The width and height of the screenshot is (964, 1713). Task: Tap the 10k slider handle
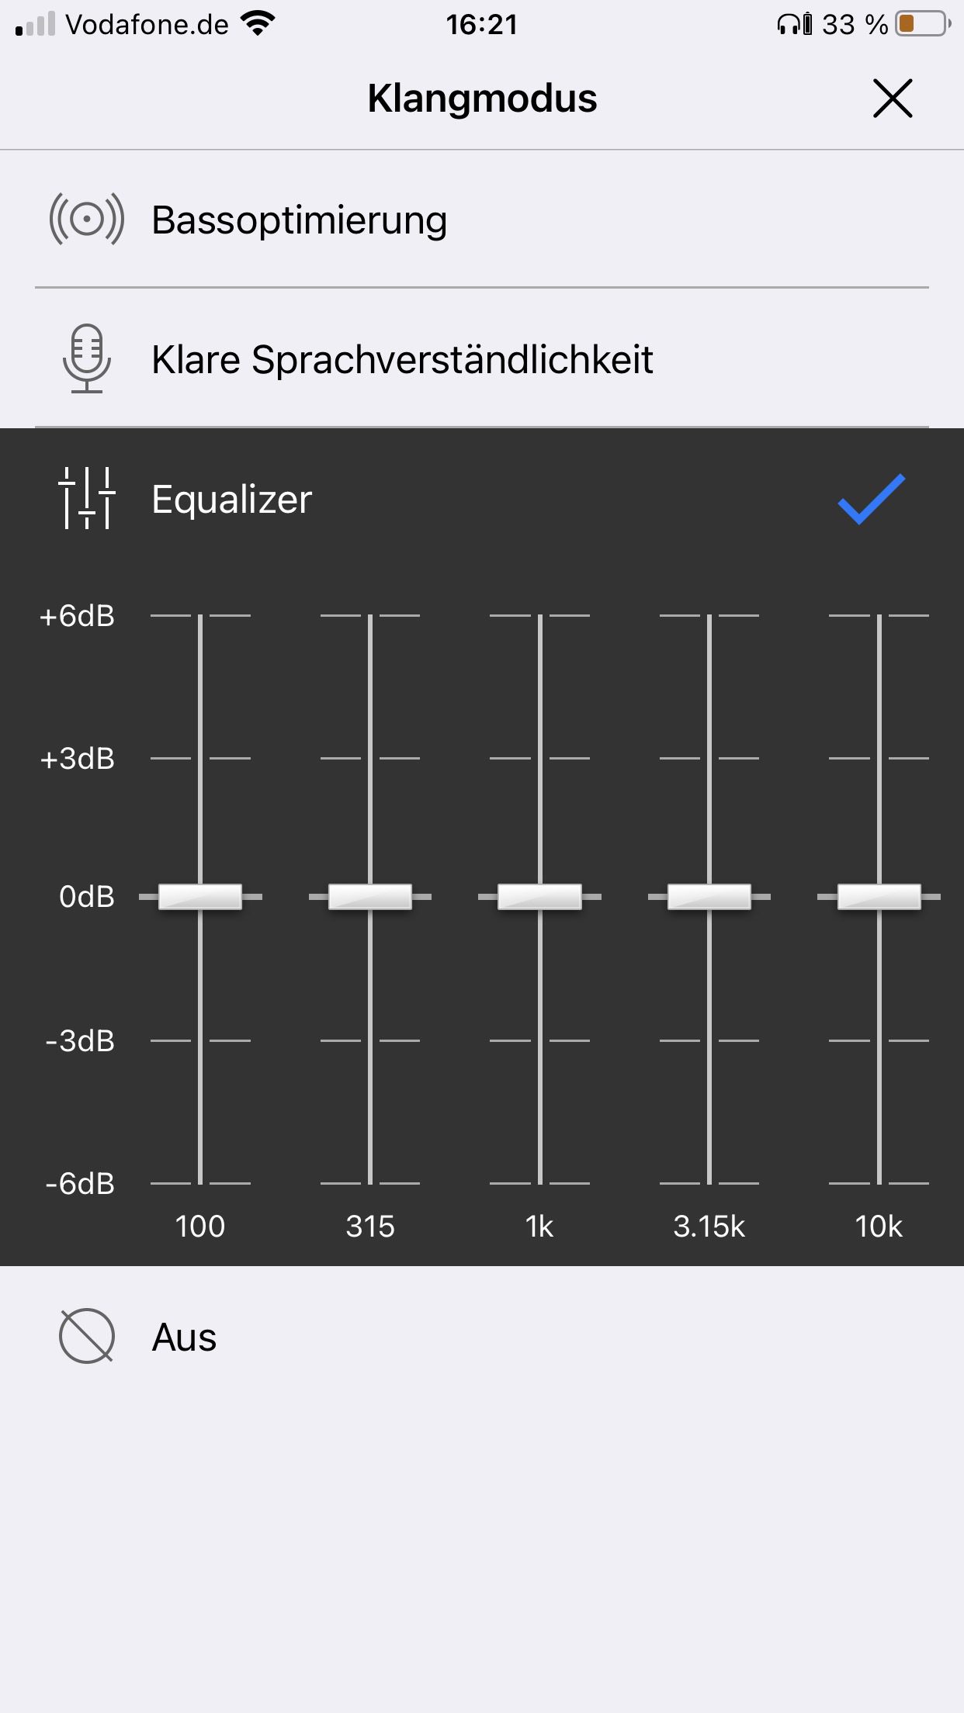click(879, 896)
